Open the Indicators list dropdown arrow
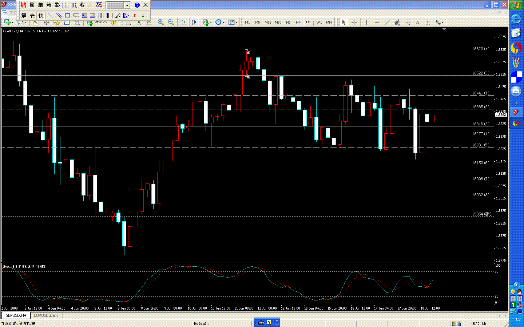 tap(211, 22)
